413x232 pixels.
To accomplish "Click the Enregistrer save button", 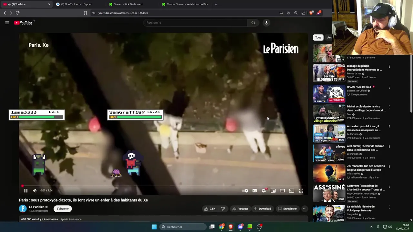I will [287, 209].
